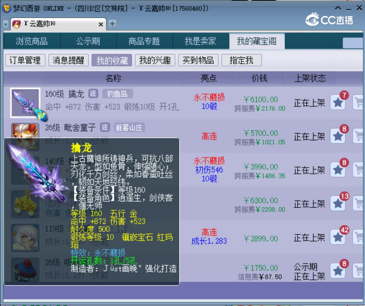
Task: Go to the 我是卖家 tab
Action: 200,41
